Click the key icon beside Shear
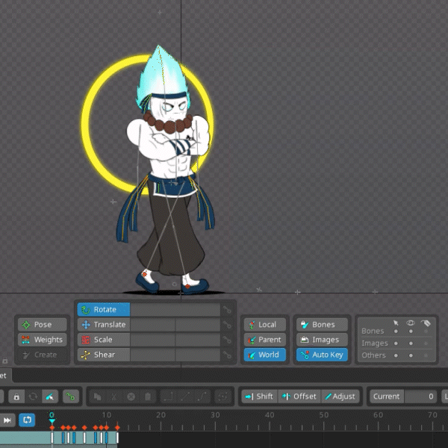The width and height of the screenshot is (448, 448). coord(227,355)
